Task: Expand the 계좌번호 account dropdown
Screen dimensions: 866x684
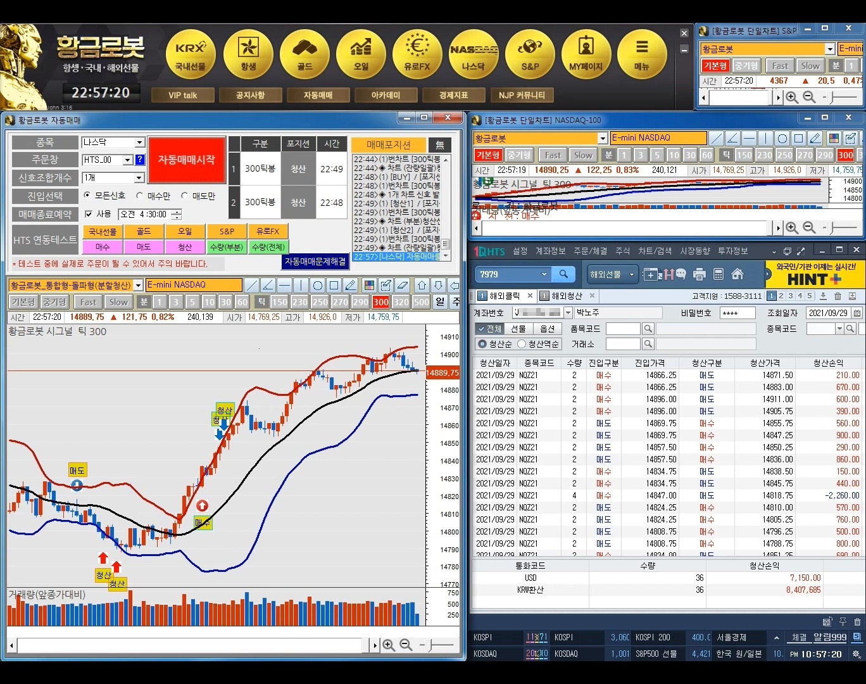Action: click(x=568, y=313)
